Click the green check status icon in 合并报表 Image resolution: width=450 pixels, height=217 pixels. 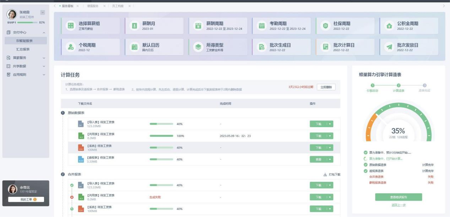[x=72, y=185]
